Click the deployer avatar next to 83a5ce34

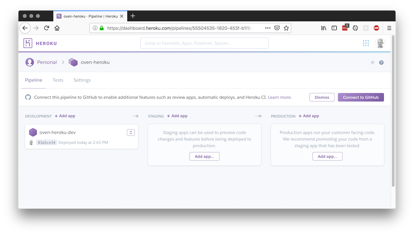coord(31,143)
